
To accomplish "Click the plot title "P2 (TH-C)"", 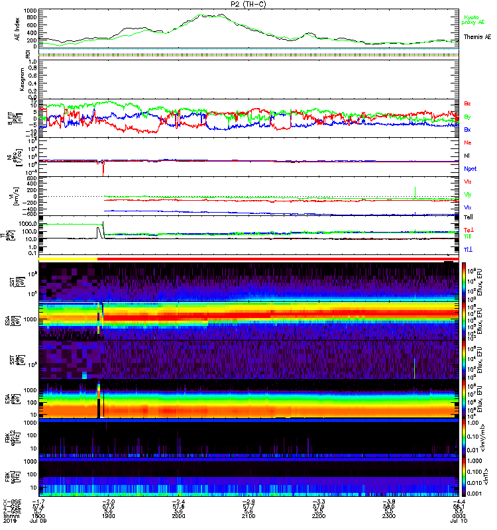I will (x=248, y=4).
